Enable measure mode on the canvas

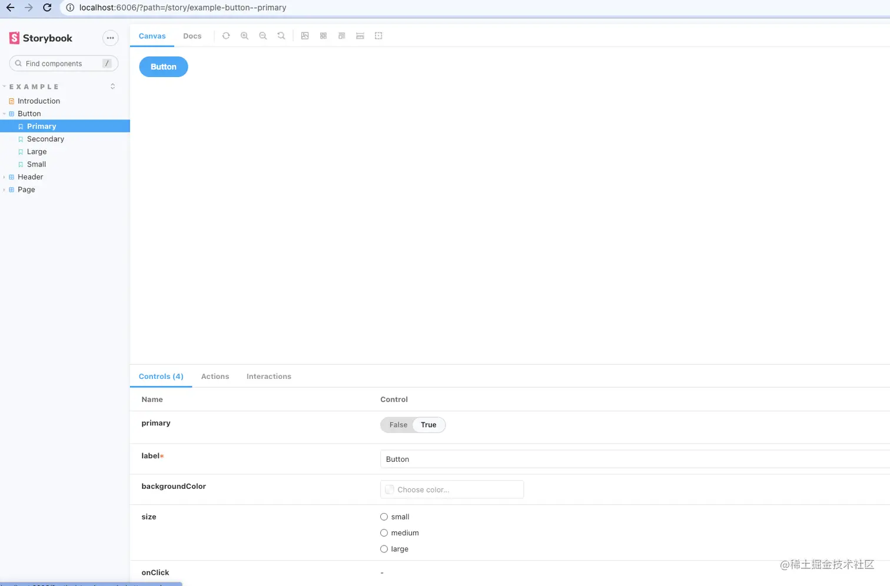[360, 35]
